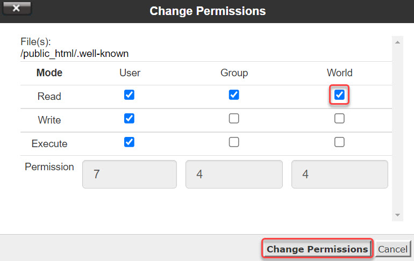Enable World Write checkbox

[x=339, y=119]
